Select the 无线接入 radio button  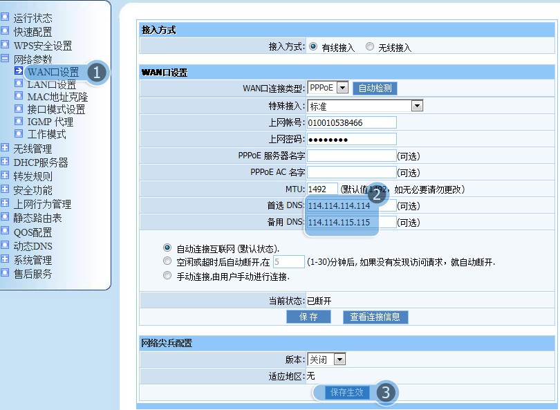[370, 47]
